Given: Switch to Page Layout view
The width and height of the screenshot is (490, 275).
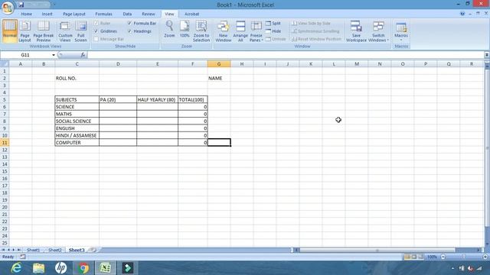Looking at the screenshot, I should tap(24, 31).
